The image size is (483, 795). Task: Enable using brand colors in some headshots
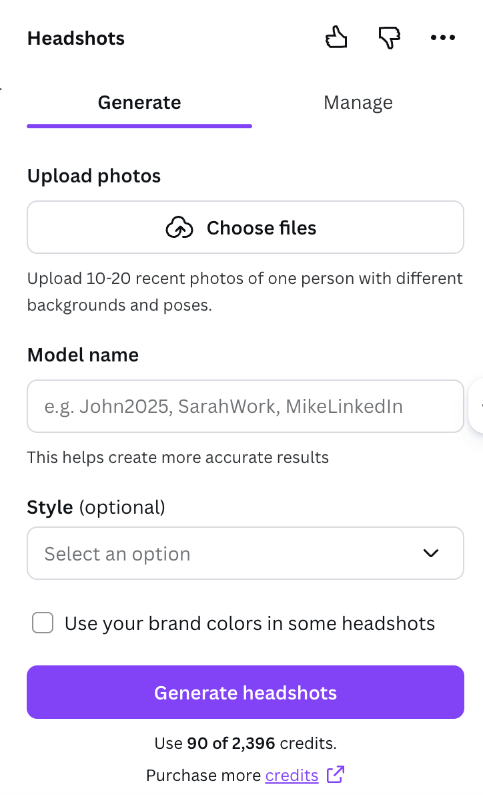[x=42, y=623]
